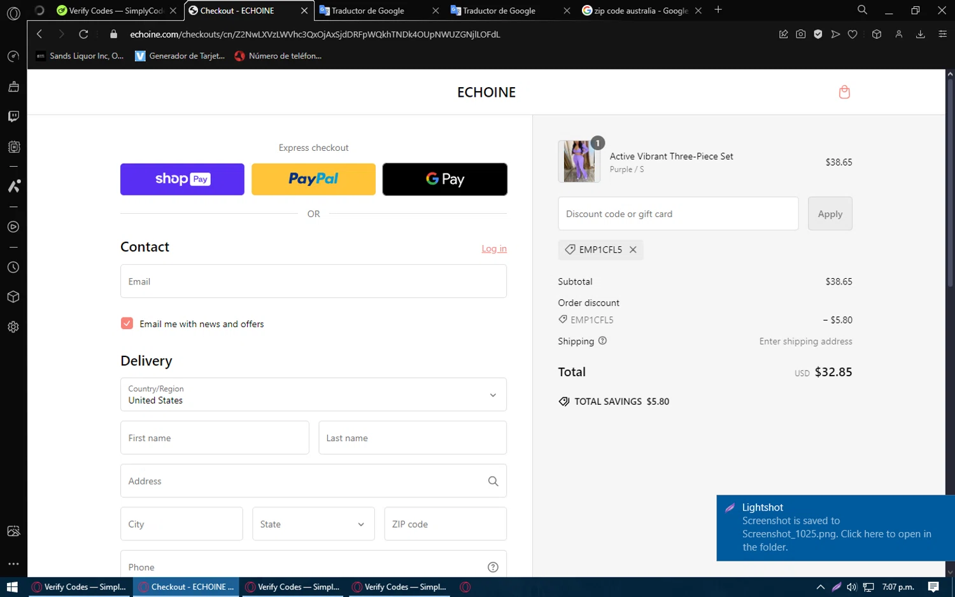Open the History clock icon in the sidebar
Screen dimensions: 955x597
[13, 267]
